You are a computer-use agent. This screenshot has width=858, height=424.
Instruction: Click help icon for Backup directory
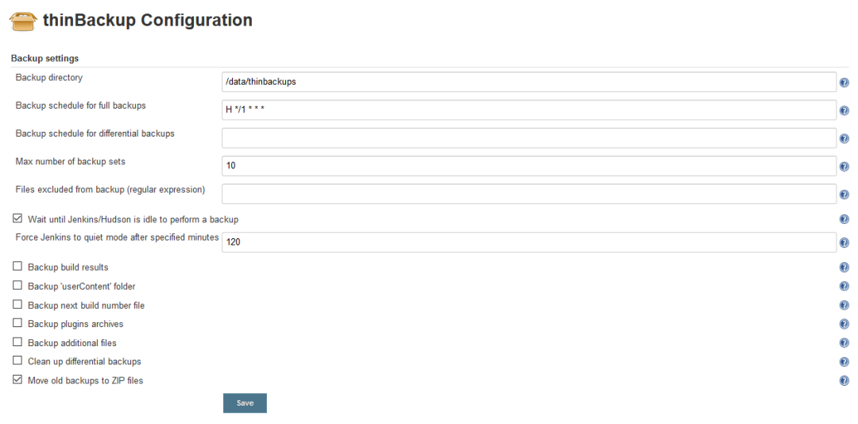(844, 83)
